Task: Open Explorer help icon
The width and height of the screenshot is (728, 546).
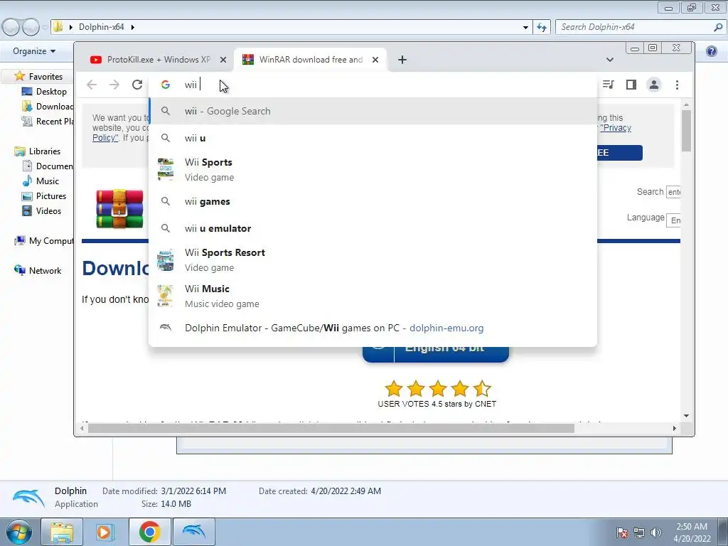Action: point(711,51)
